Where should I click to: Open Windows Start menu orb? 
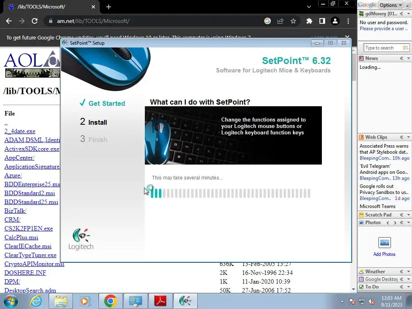[x=11, y=301]
